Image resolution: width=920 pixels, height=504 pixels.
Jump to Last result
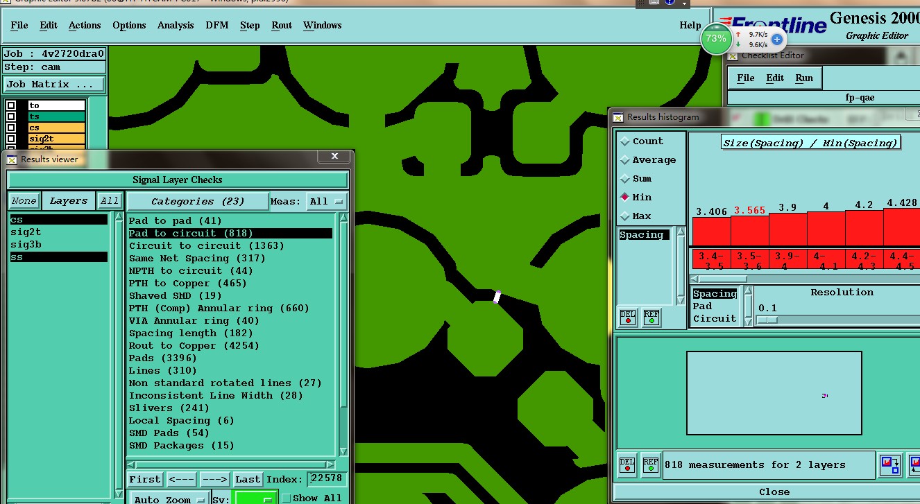(x=248, y=480)
